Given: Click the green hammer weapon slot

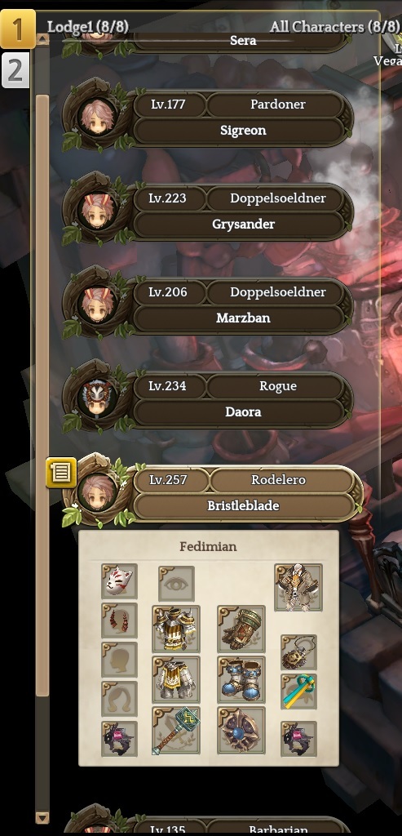Looking at the screenshot, I should click(176, 731).
